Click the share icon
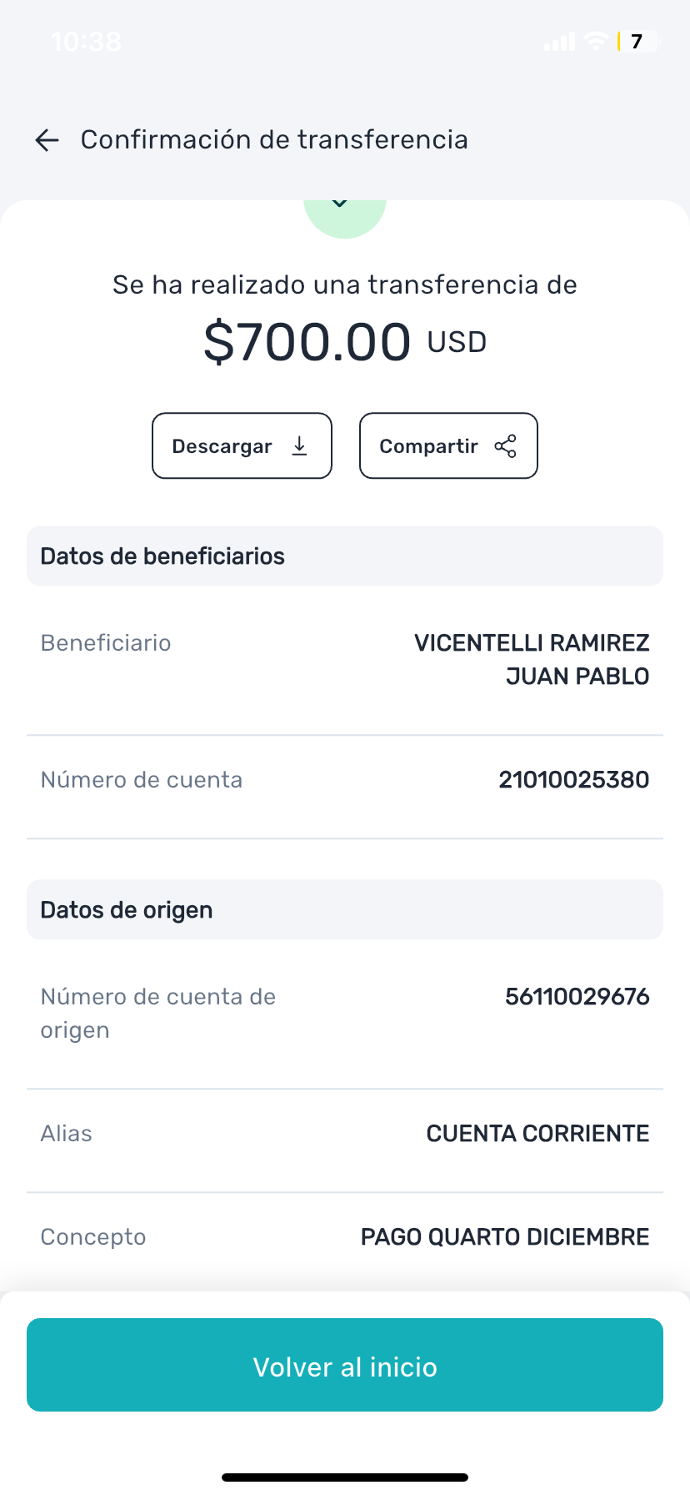The height and width of the screenshot is (1495, 690). pyautogui.click(x=506, y=446)
